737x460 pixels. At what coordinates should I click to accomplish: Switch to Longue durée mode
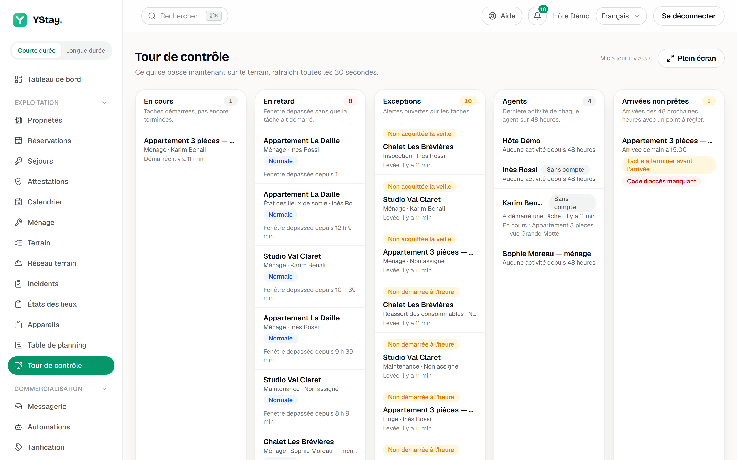85,51
